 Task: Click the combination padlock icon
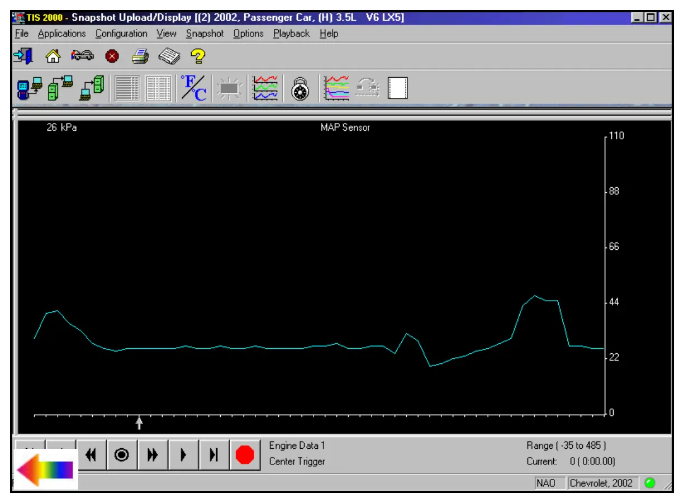click(x=300, y=88)
